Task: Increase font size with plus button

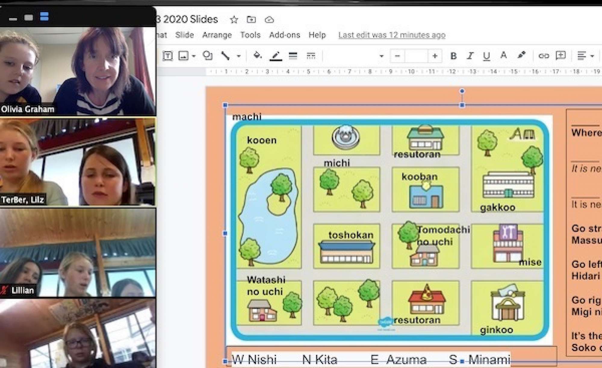Action: (x=435, y=56)
